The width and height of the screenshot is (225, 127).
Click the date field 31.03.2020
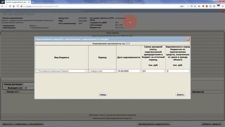tap(129, 71)
